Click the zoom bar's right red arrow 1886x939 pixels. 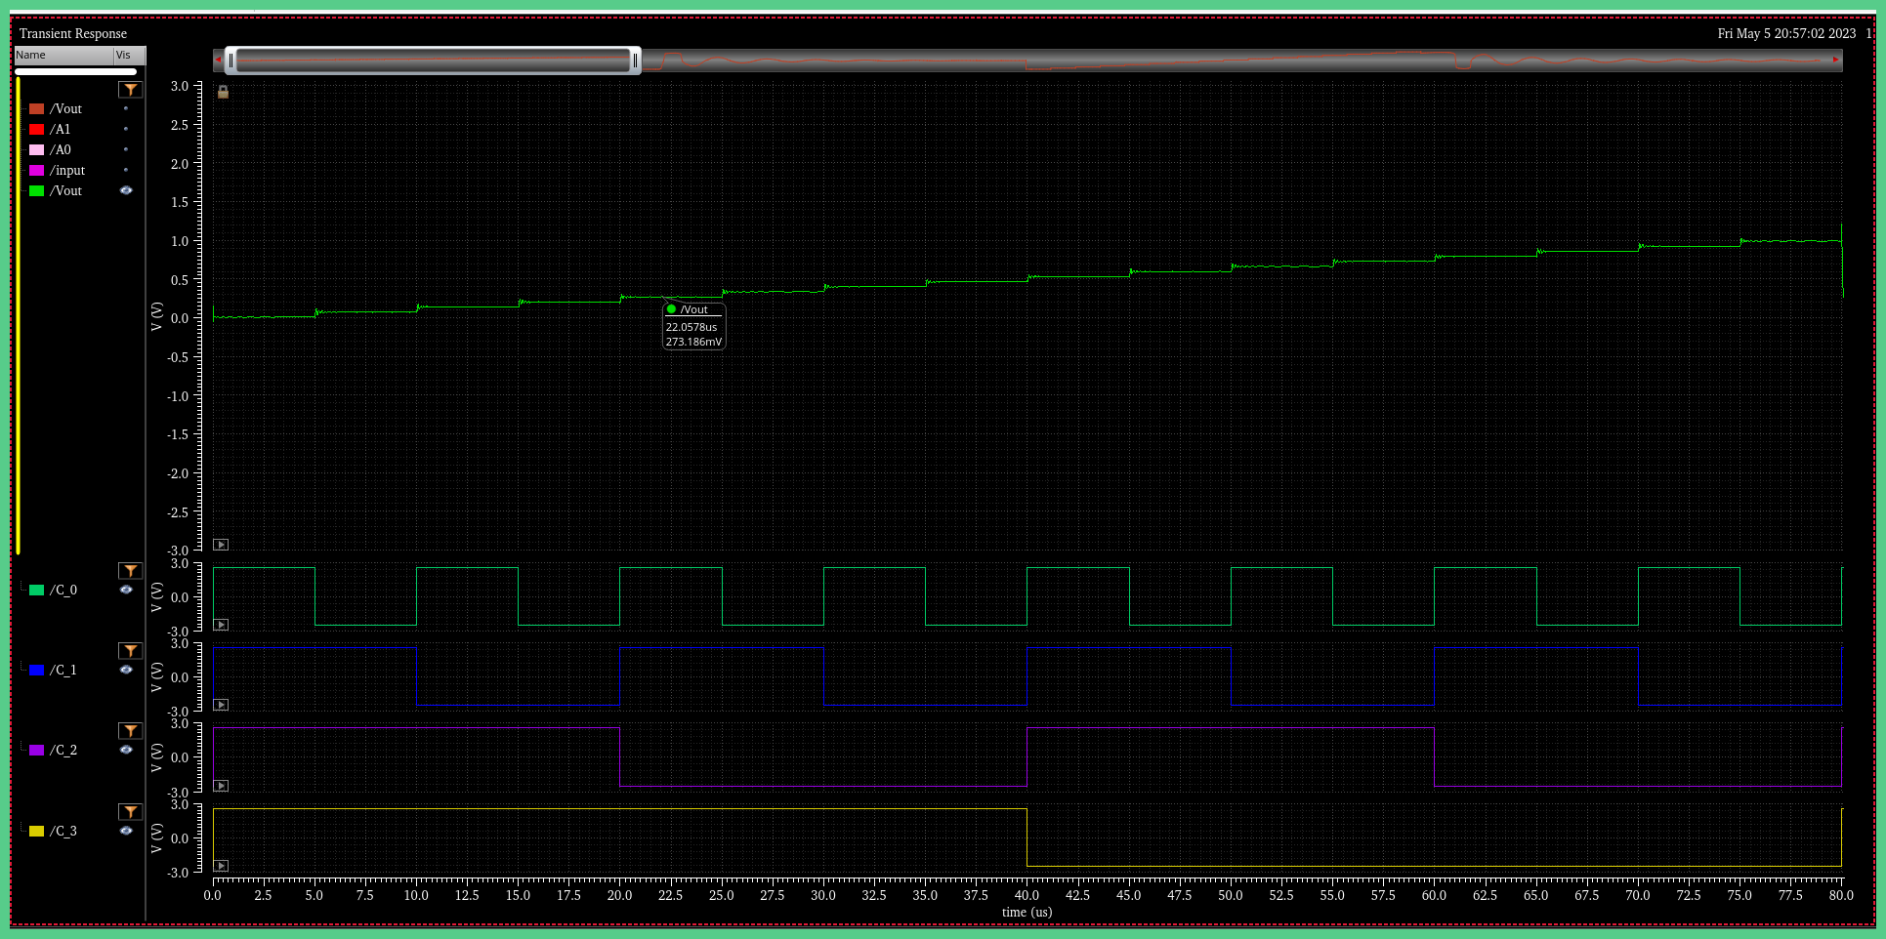pyautogui.click(x=1836, y=60)
